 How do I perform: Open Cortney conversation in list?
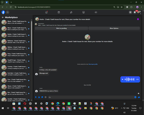point(16,68)
